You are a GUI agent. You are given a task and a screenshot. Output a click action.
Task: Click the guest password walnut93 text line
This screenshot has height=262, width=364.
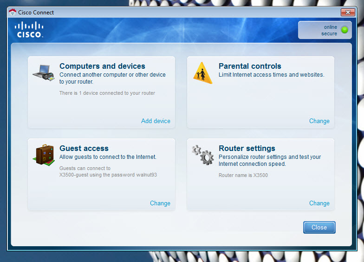coord(108,175)
